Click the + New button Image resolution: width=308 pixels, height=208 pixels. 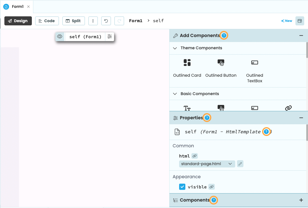[286, 21]
